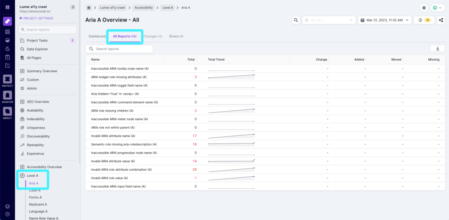Select Aria A in sidebar
The image size is (449, 220).
[x=33, y=183]
